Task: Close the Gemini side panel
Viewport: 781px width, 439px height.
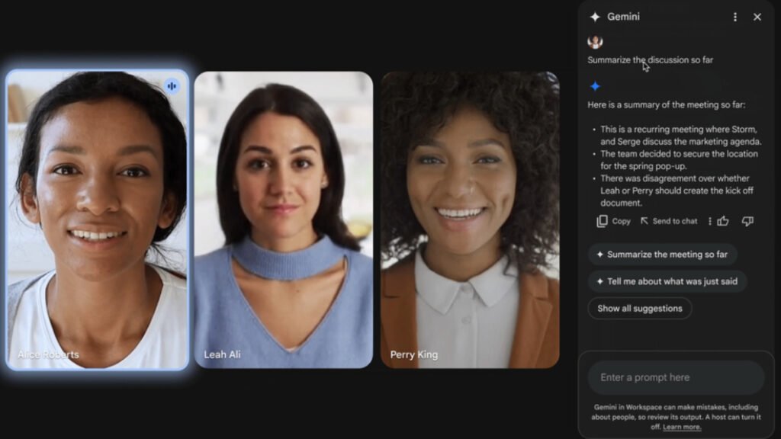Action: coord(756,16)
